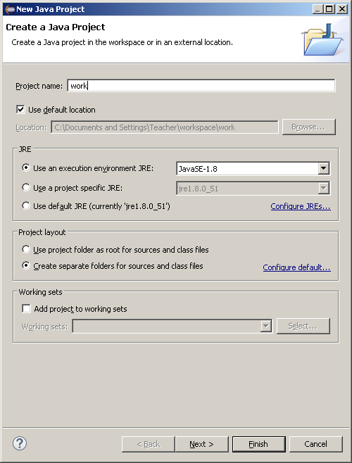Viewport: 352px width, 463px height.
Task: Click the help question mark icon
Action: [20, 443]
